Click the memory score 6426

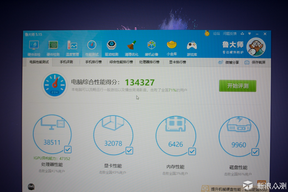point(176,144)
